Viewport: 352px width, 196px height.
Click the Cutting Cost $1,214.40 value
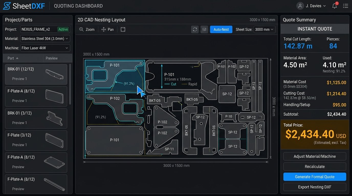(x=336, y=94)
